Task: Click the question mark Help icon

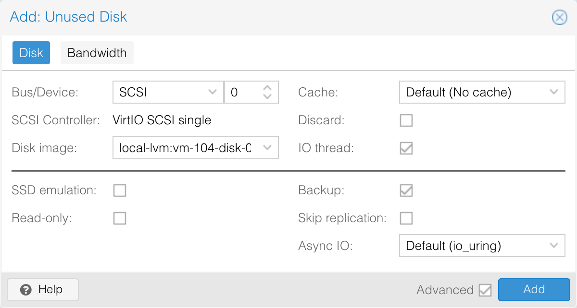Action: click(26, 290)
